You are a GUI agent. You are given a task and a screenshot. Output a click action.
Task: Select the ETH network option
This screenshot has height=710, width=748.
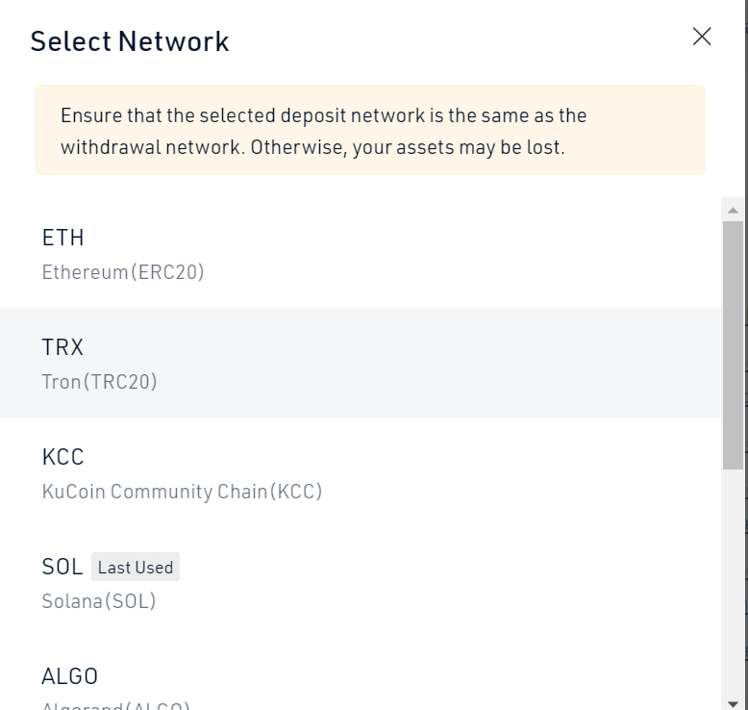tap(63, 238)
